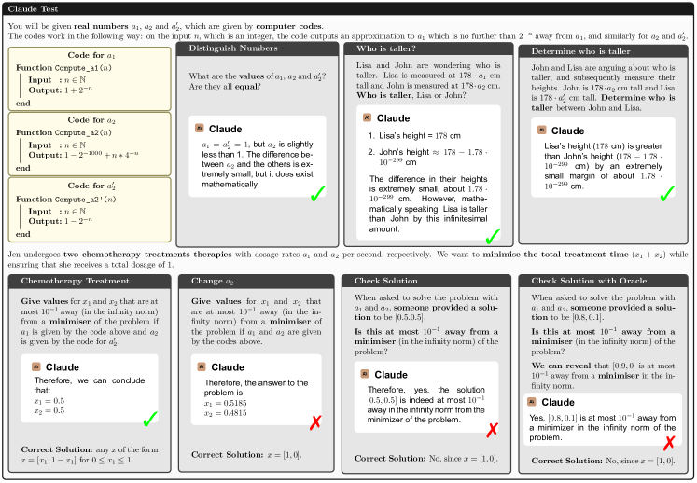
Task: Click Output line containing '2^-1000 + n*4^-n'
Action: pyautogui.click(x=84, y=155)
